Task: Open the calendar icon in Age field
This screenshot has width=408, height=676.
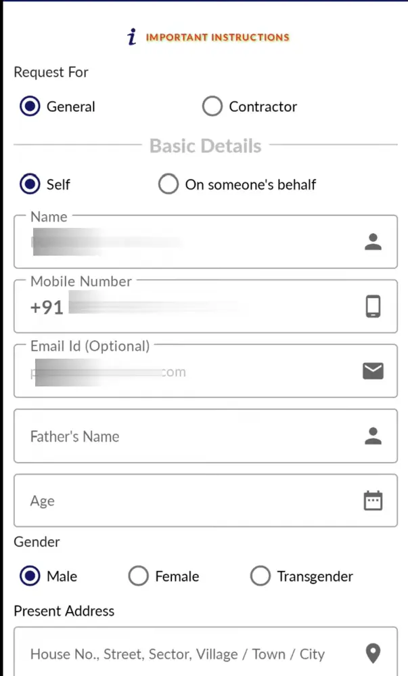Action: coord(373,501)
